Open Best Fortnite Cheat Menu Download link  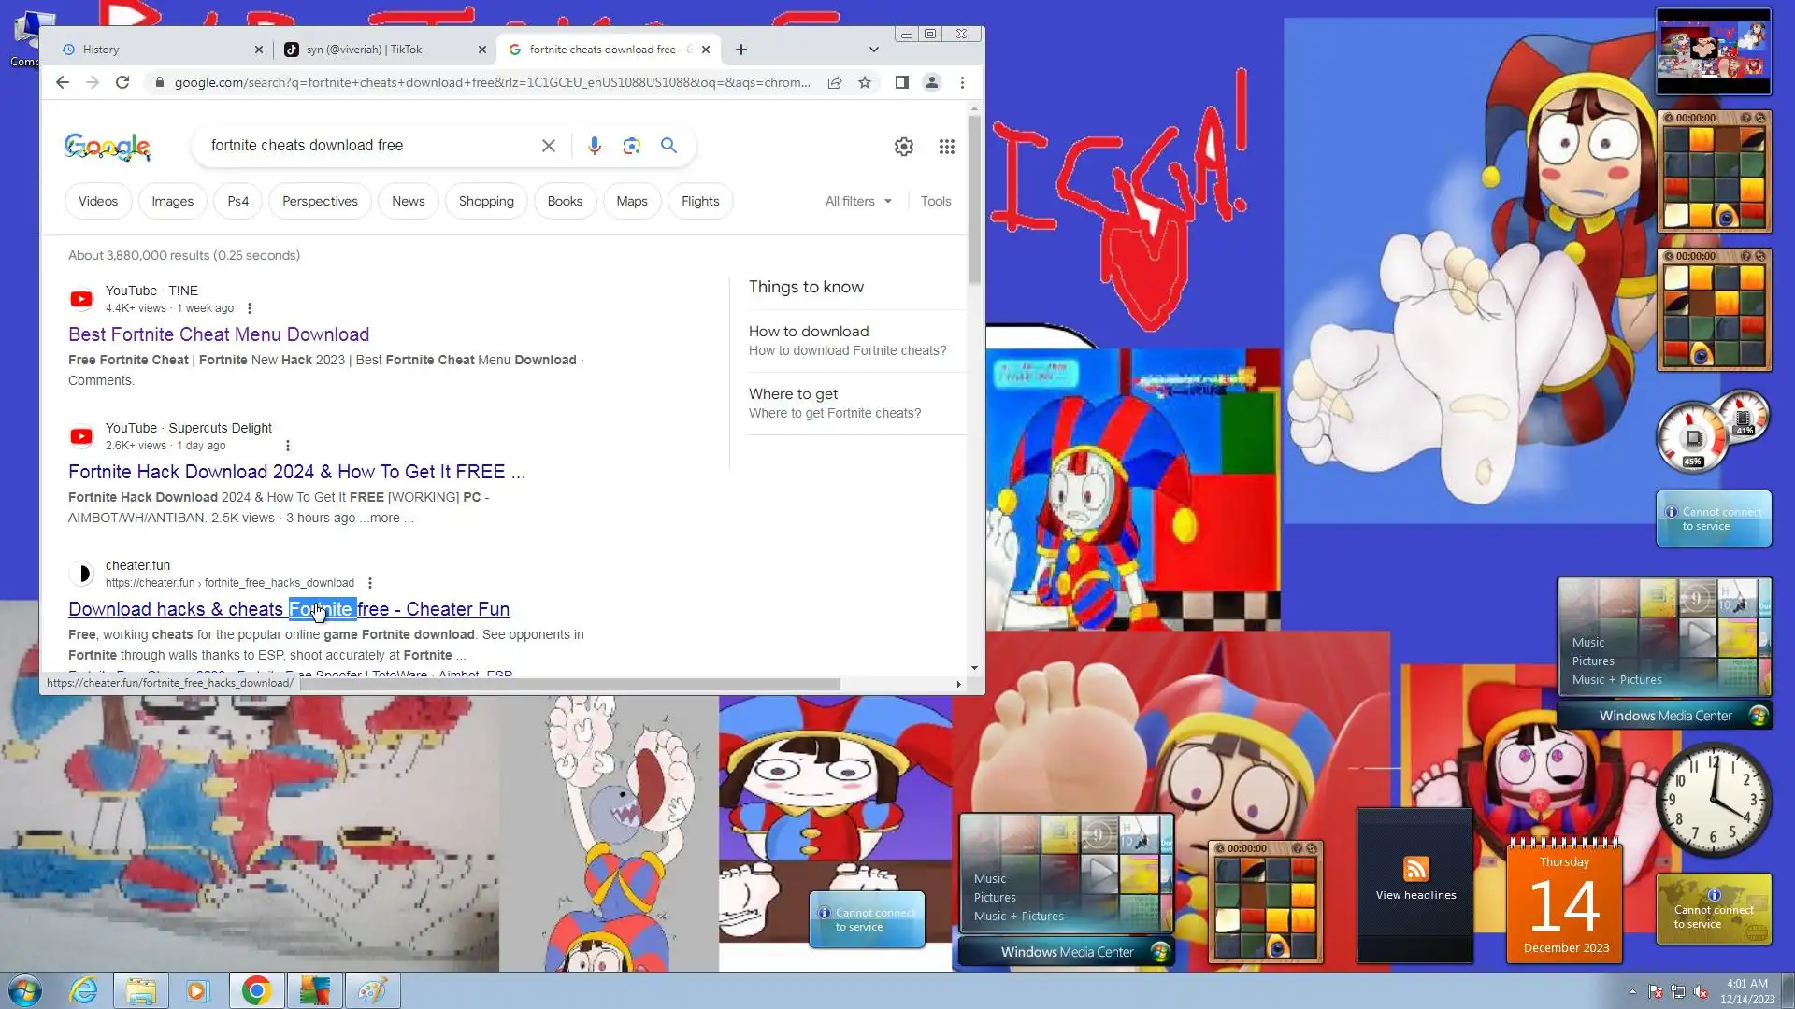tap(219, 334)
